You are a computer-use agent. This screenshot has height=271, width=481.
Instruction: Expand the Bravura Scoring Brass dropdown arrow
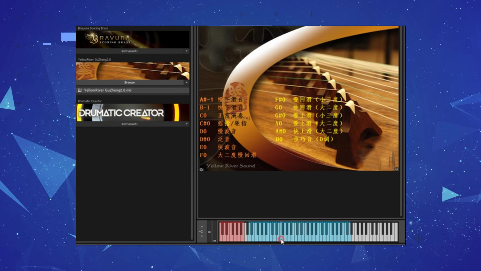click(187, 51)
